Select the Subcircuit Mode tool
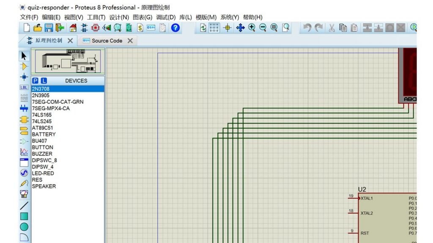Screen dimensions: 433x243 coord(24,119)
